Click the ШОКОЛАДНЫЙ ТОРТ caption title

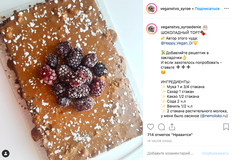tap(180, 33)
